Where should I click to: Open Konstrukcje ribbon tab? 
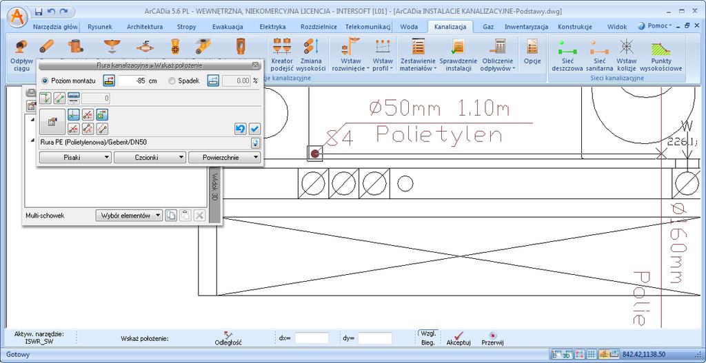(575, 27)
